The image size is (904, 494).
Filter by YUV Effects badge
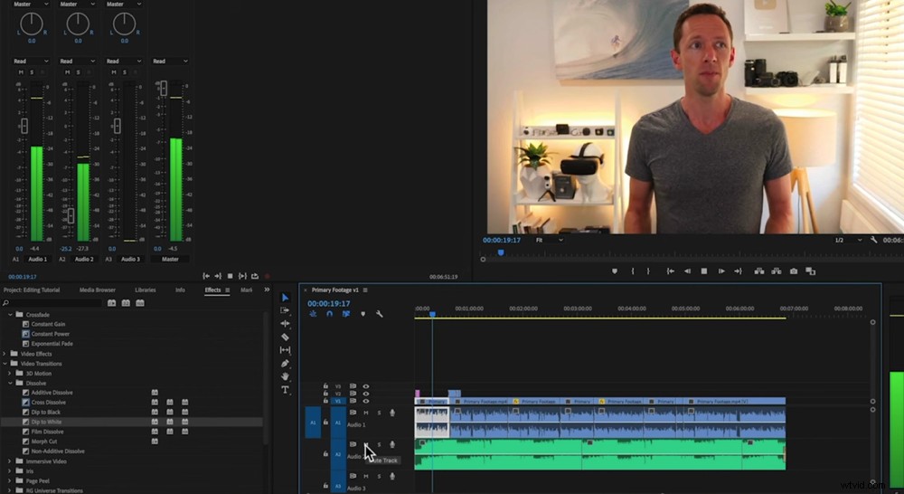[140, 303]
